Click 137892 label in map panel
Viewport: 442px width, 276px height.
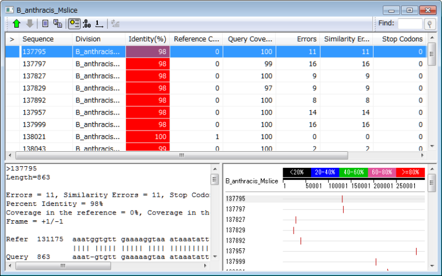tap(235, 241)
